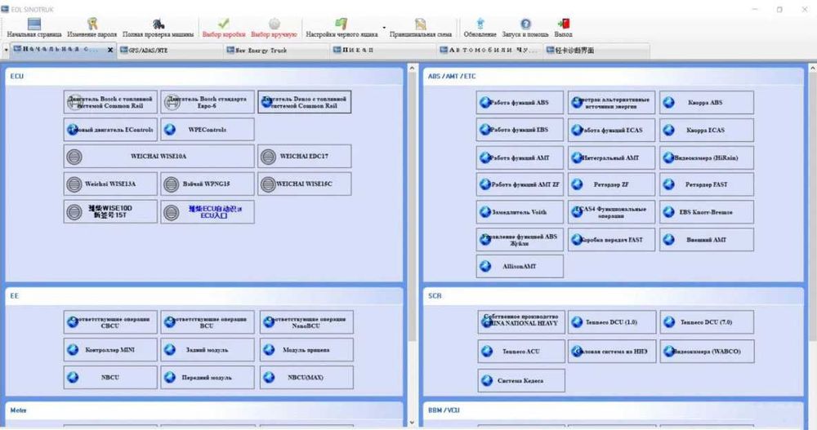Screen dimensions: 817x430
Task: Open Интегральный AMT
Action: tap(611, 157)
